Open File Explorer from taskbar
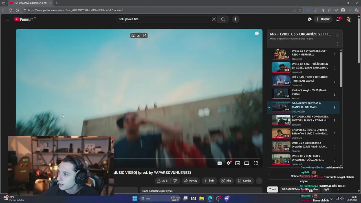 202,198
